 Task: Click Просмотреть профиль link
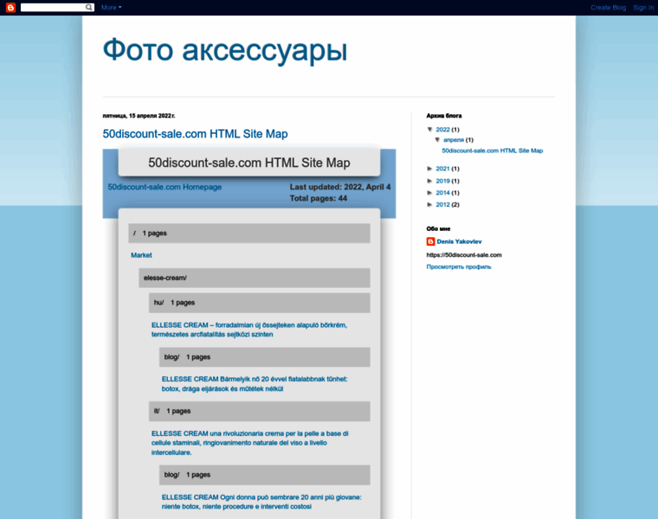pos(459,266)
